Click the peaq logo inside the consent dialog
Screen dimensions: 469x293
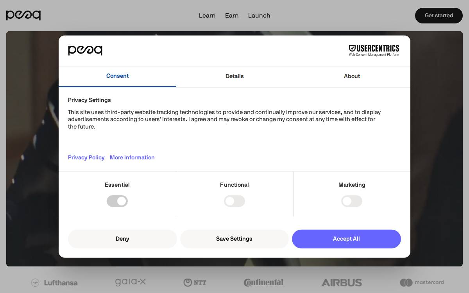coord(85,50)
